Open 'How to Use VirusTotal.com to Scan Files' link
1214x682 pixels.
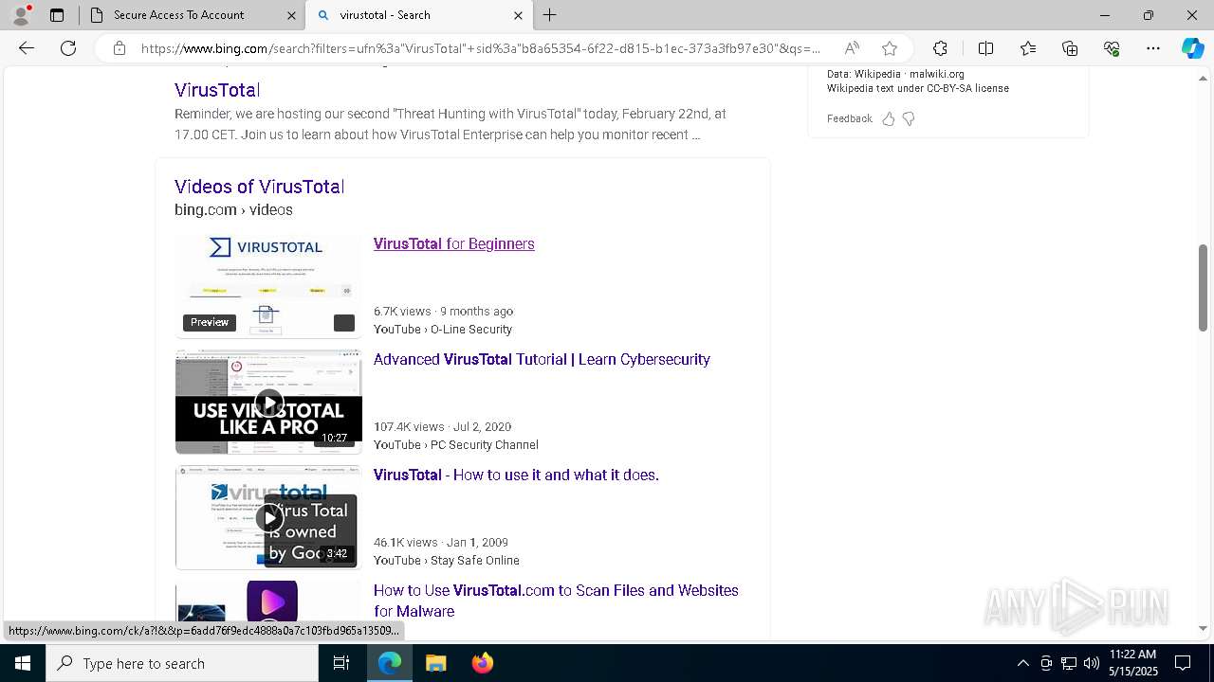coord(556,601)
